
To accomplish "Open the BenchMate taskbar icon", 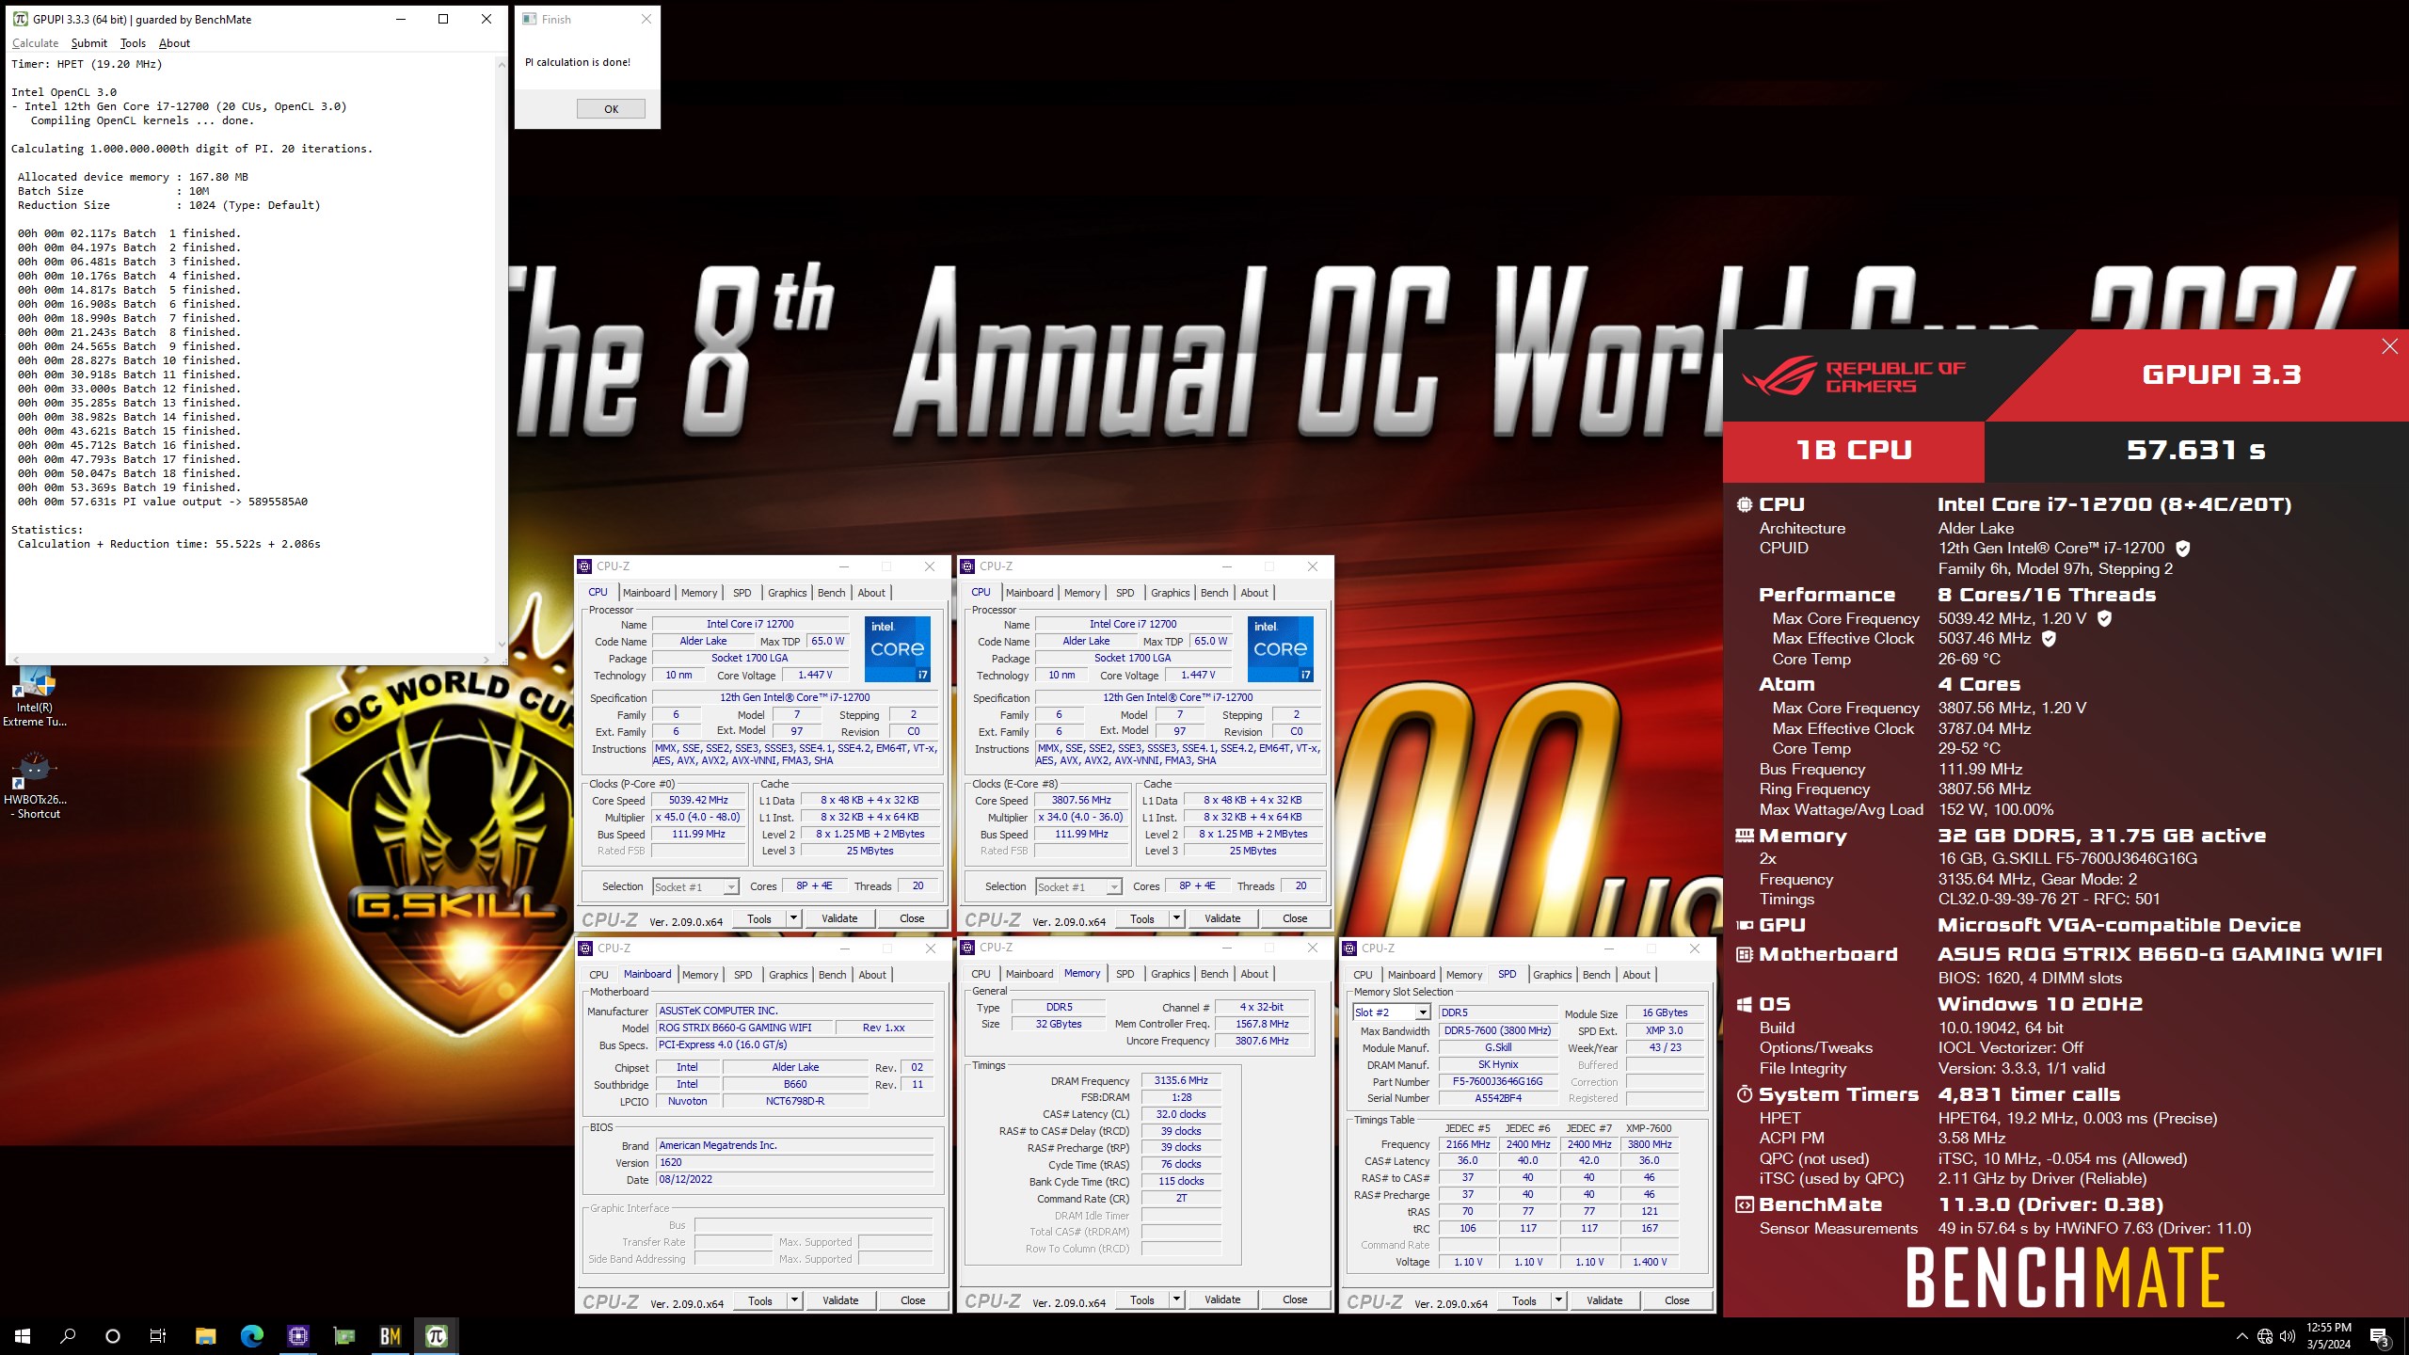I will (390, 1335).
